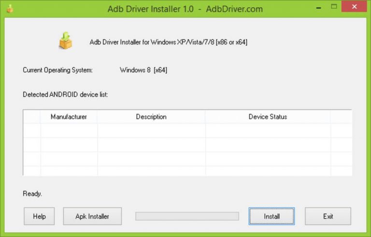Click the title bar application icon
Viewport: 371px width, 237px height.
[x=10, y=8]
